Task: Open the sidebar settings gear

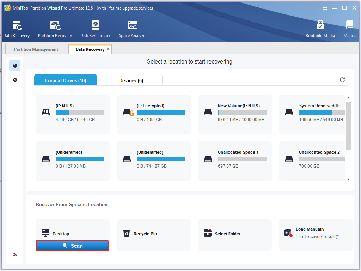Action: 15,80
